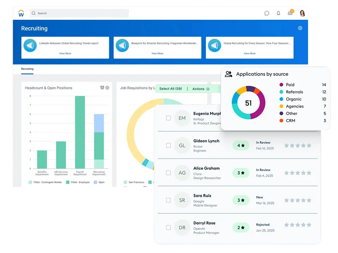This screenshot has height=253, width=338.
Task: Open Headcount chart settings gear icon
Action: point(107,88)
